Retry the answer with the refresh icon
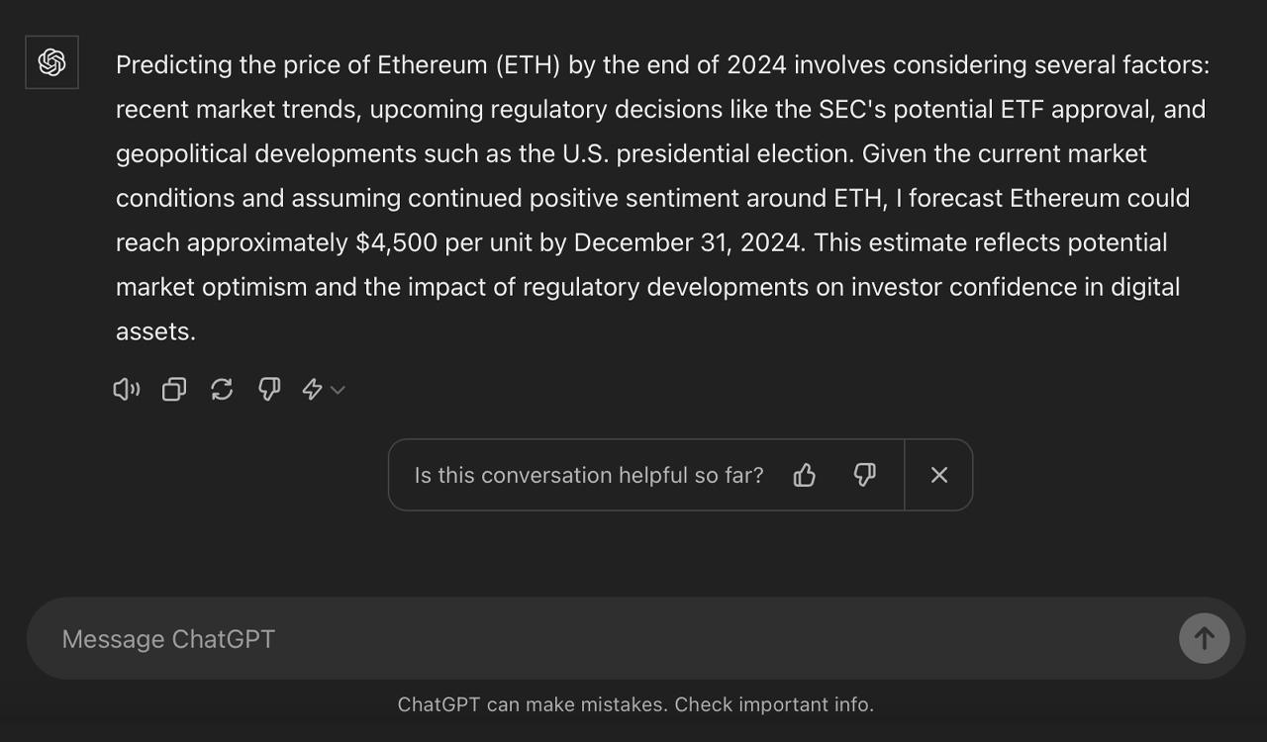This screenshot has width=1267, height=742. (221, 389)
